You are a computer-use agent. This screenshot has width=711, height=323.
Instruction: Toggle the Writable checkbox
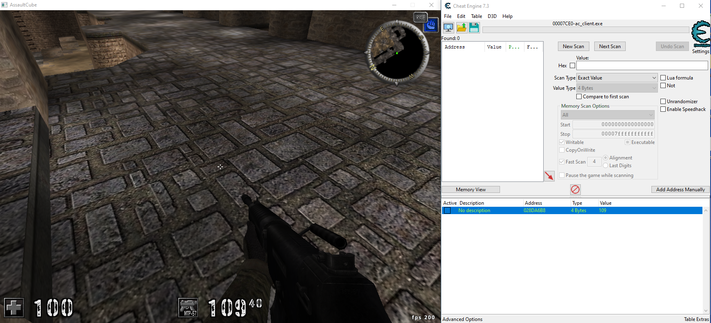(562, 142)
